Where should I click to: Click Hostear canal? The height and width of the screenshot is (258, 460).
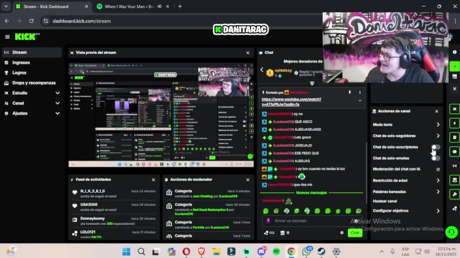385,201
